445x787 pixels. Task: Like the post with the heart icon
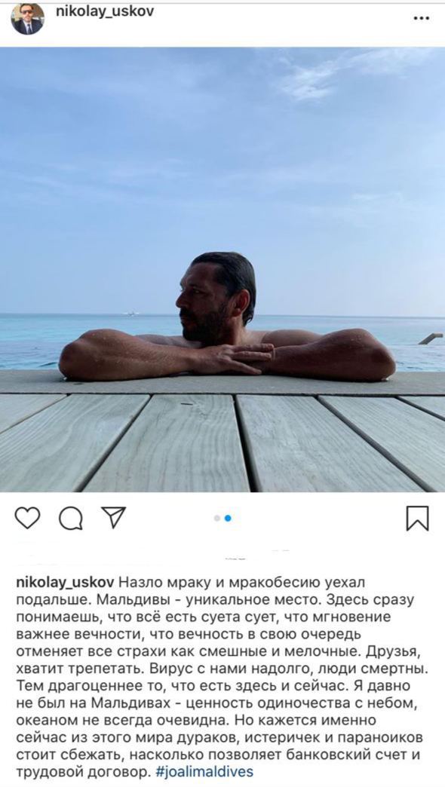(x=27, y=518)
